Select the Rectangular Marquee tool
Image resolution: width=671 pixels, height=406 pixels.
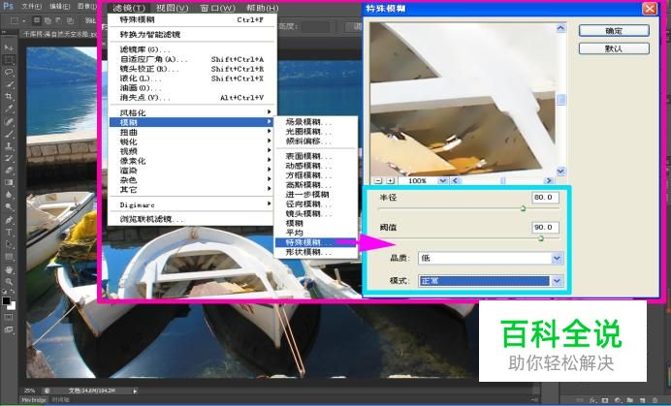point(9,59)
